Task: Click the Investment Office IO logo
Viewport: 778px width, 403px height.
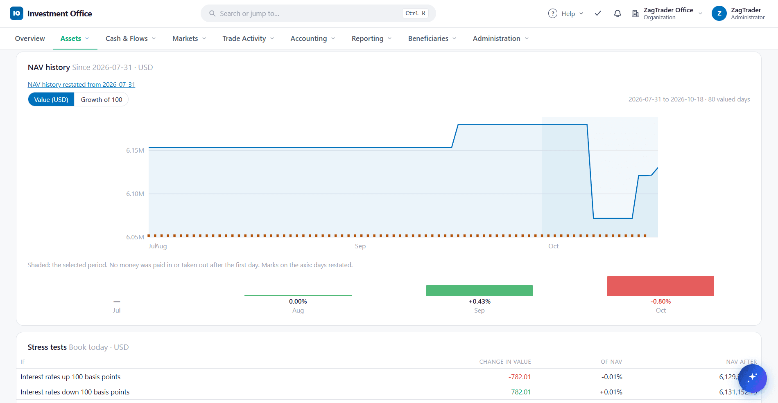Action: coord(16,14)
